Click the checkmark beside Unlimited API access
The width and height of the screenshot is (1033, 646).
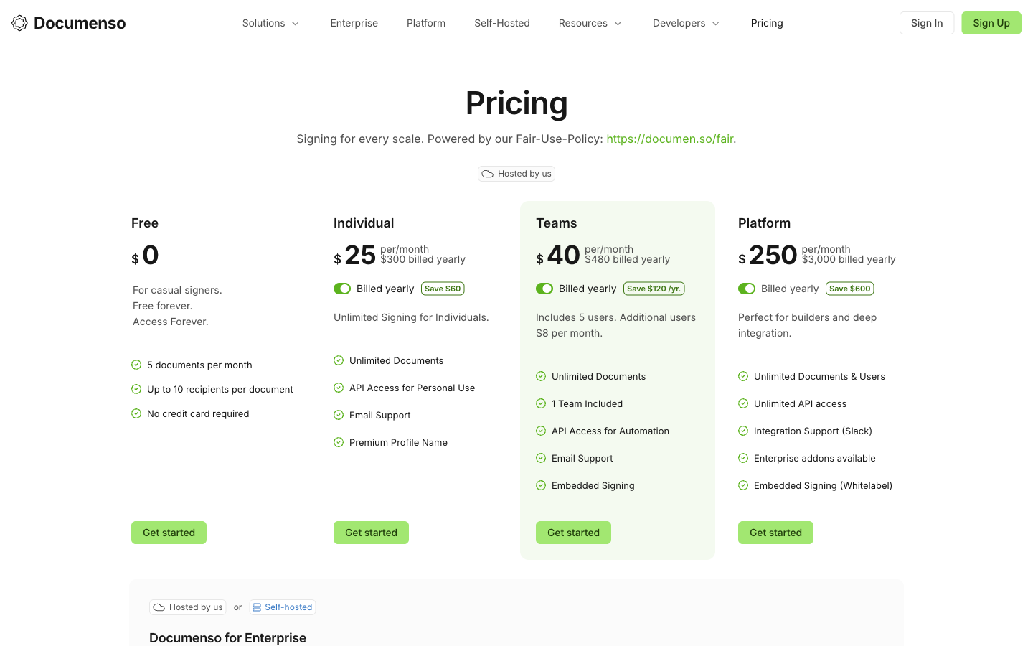(x=743, y=403)
